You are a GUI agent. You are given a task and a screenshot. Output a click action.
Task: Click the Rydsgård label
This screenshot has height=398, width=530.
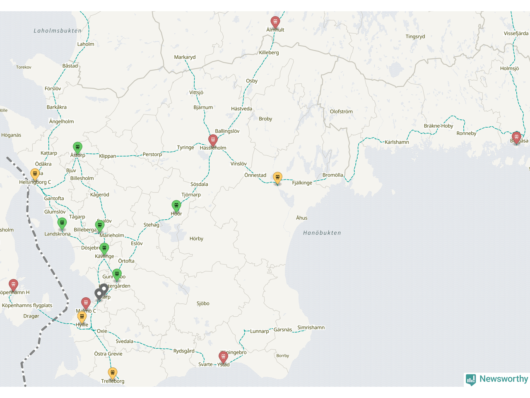point(184,351)
